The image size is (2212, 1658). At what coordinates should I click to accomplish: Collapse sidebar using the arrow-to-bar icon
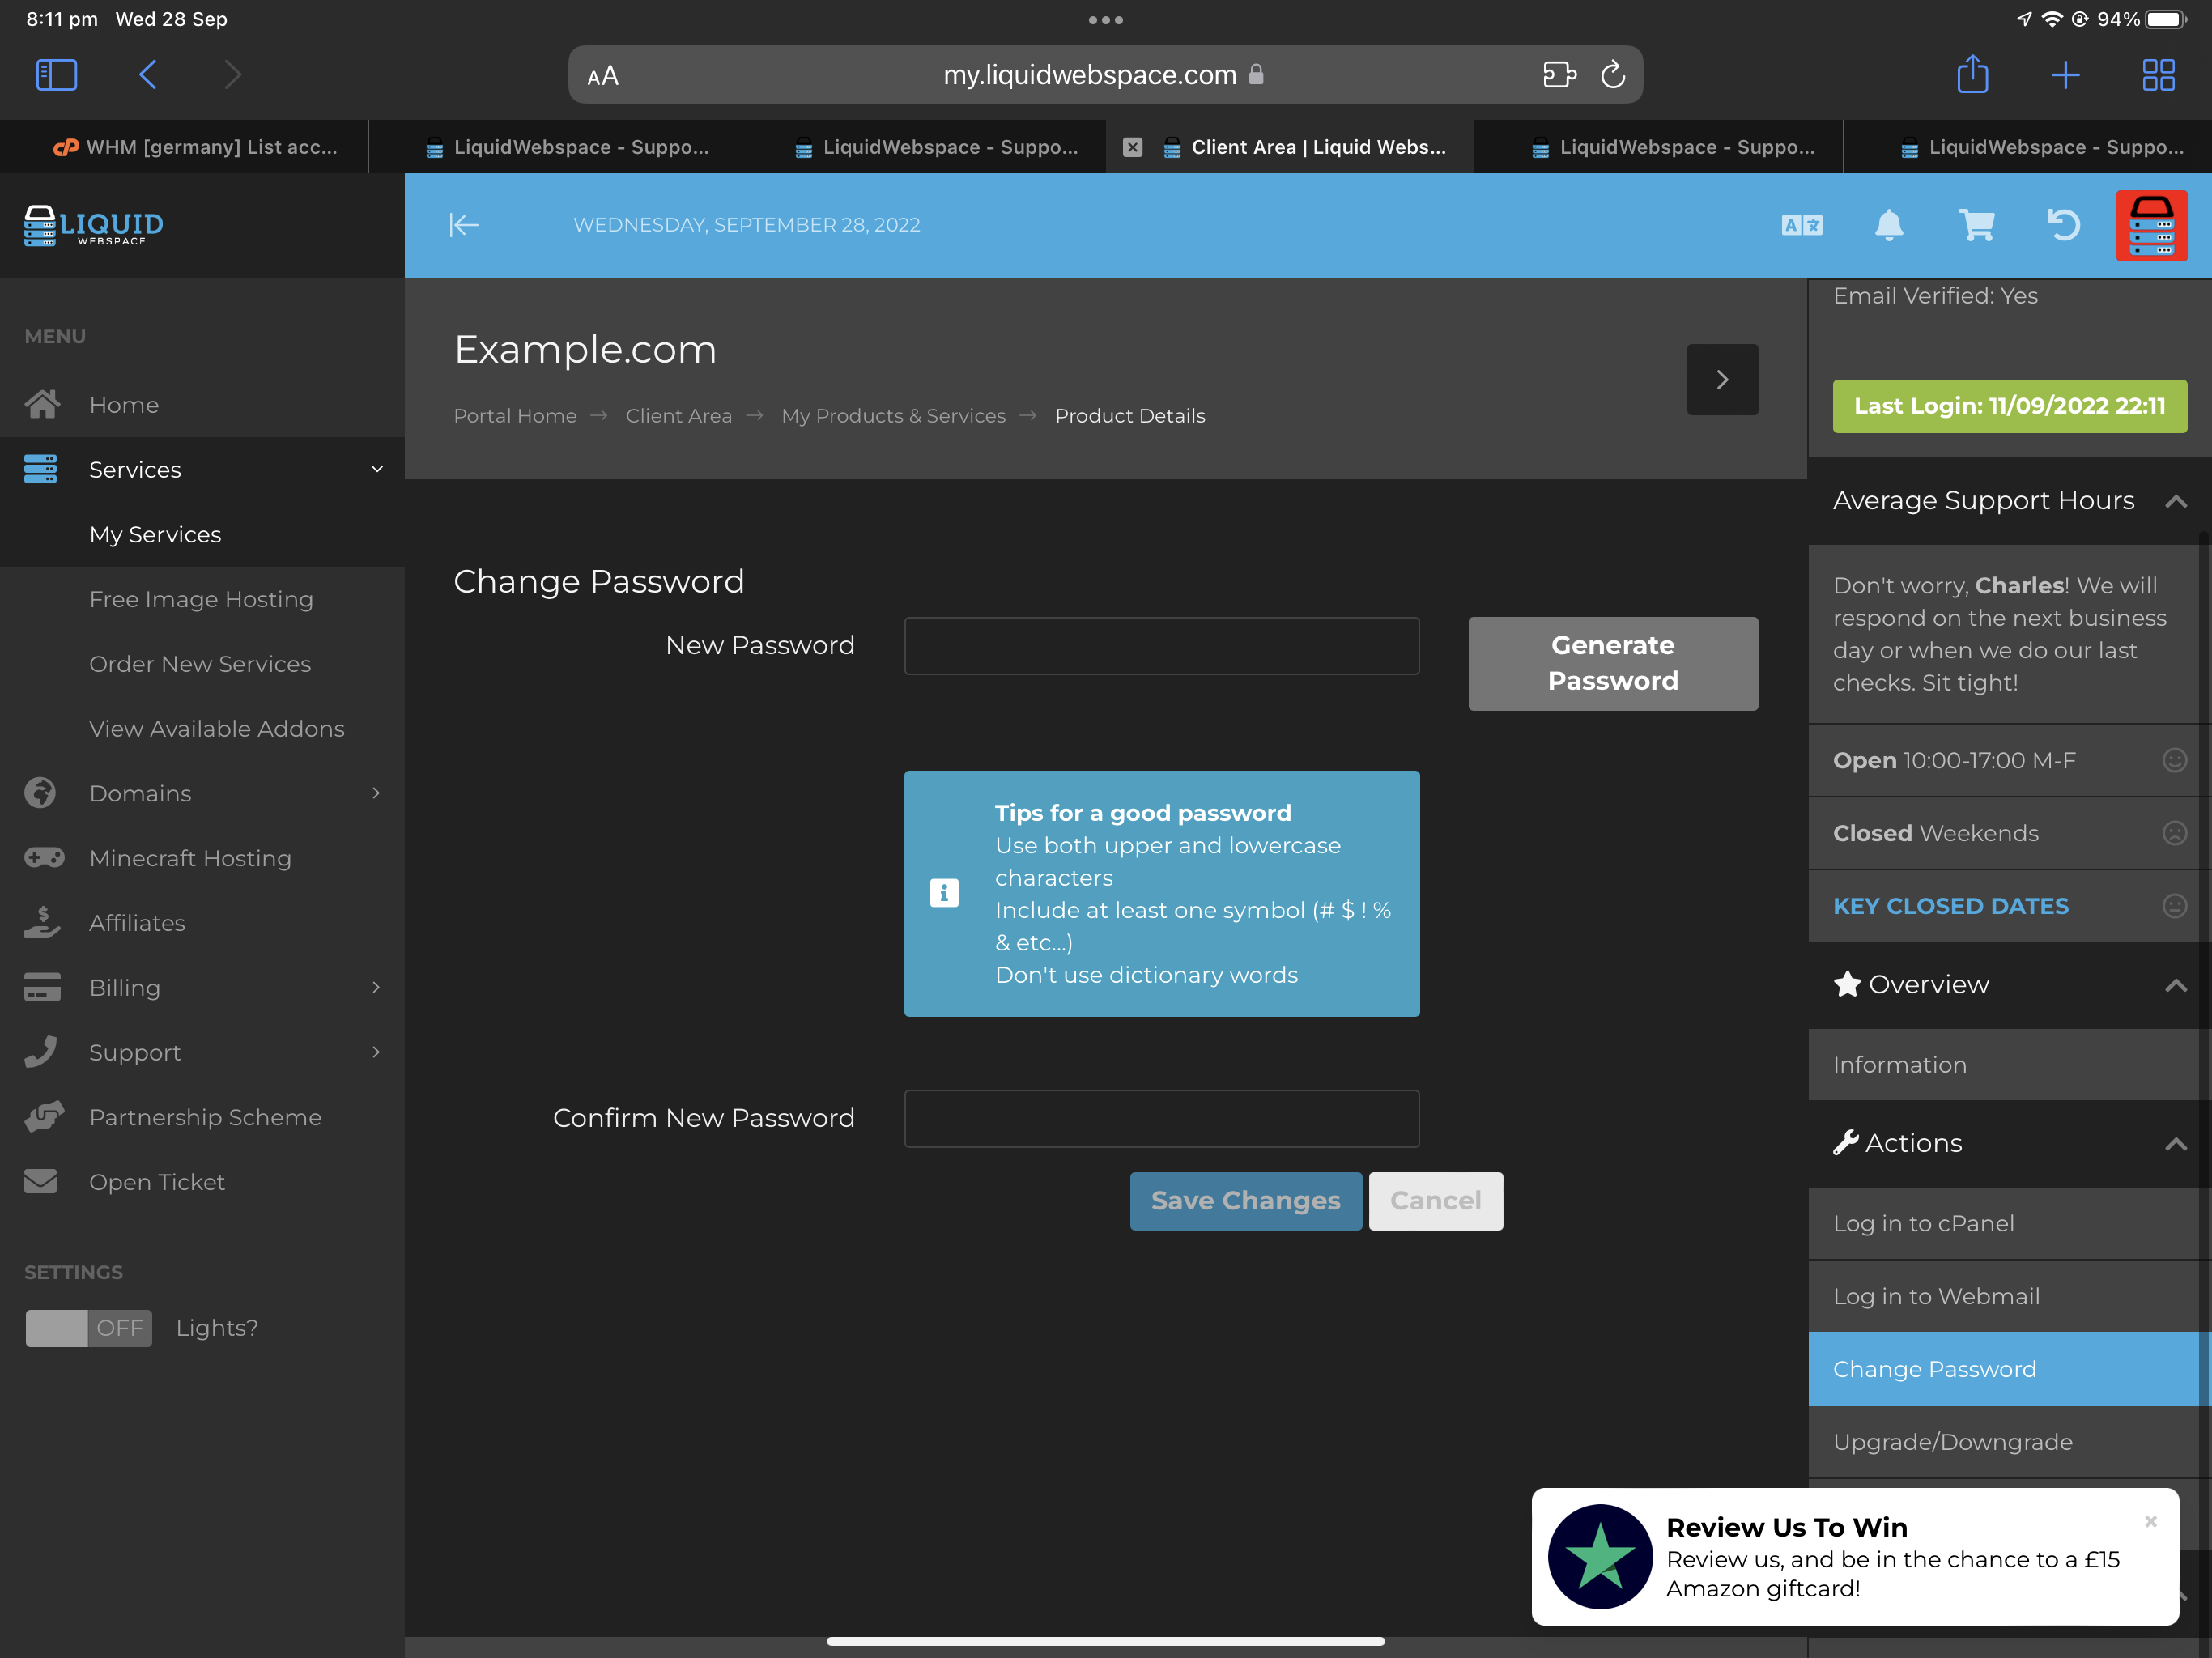[x=463, y=225]
